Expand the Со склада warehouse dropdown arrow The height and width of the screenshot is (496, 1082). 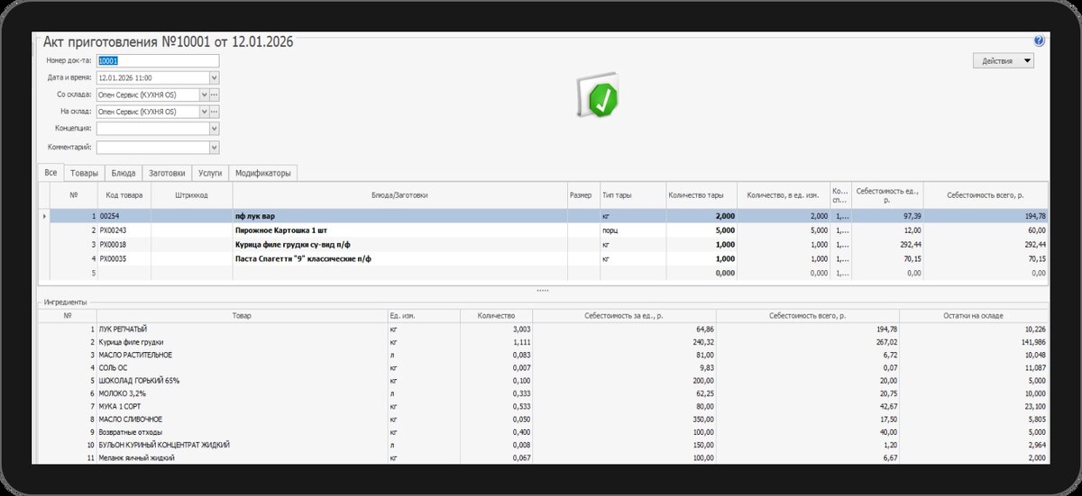(203, 95)
